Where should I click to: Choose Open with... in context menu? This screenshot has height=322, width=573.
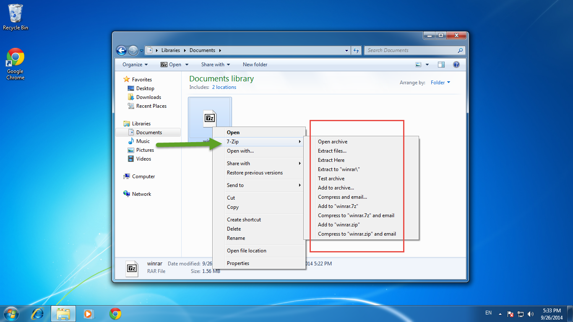[259, 151]
